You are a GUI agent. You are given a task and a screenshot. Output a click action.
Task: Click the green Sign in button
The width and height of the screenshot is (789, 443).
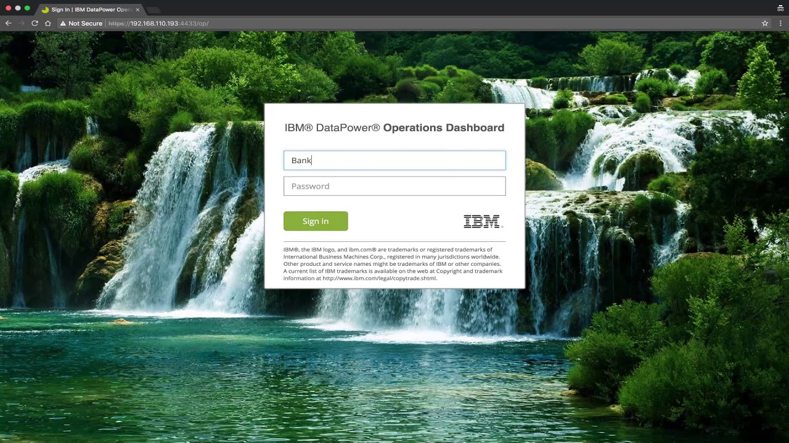coord(316,221)
